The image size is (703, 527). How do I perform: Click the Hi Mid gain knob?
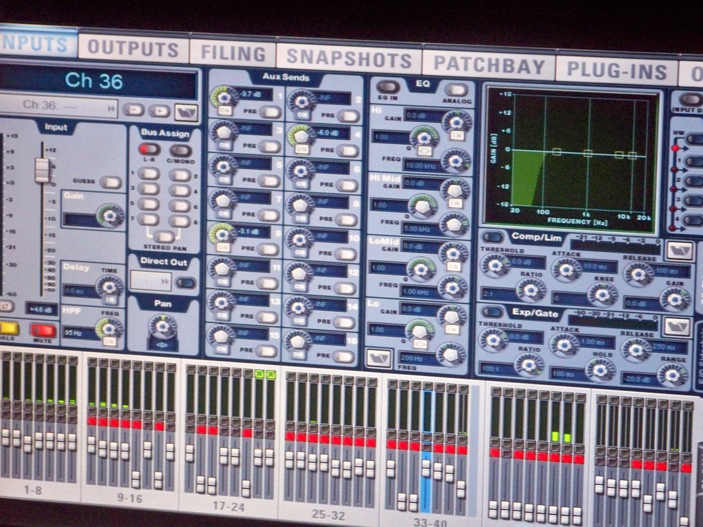pos(455,191)
